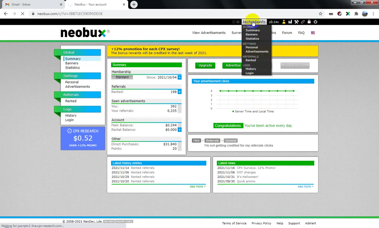This screenshot has width=379, height=228.
Task: Open rented referrals arrow button
Action: (x=180, y=92)
